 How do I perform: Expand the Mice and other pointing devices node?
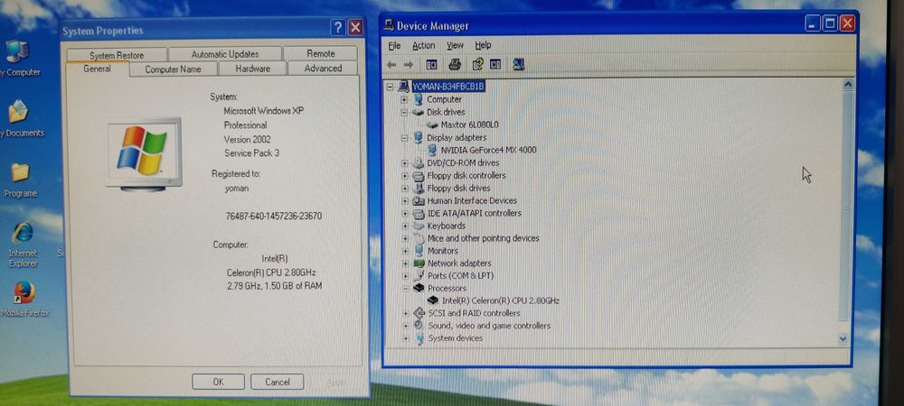(405, 238)
